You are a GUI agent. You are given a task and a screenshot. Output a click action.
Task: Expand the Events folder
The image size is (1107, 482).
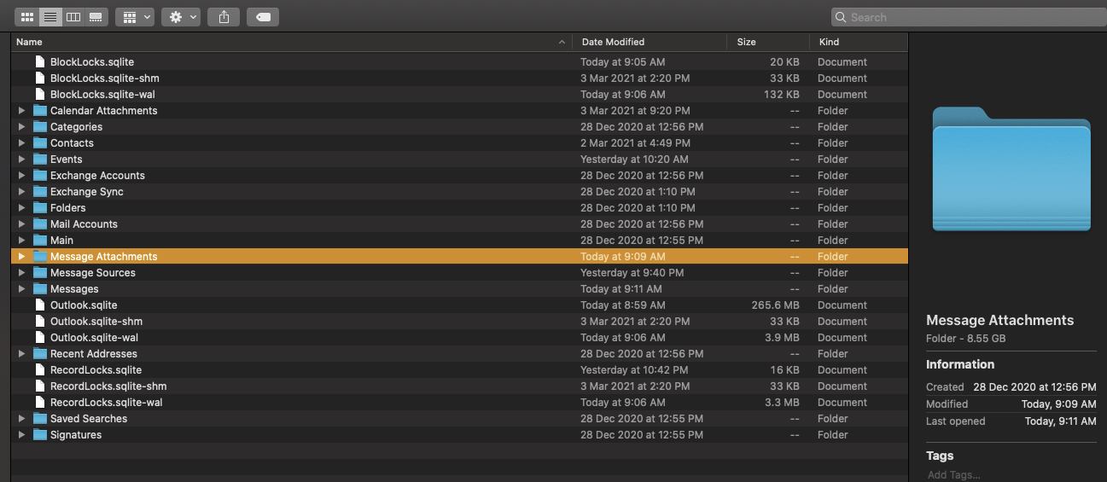click(x=22, y=160)
